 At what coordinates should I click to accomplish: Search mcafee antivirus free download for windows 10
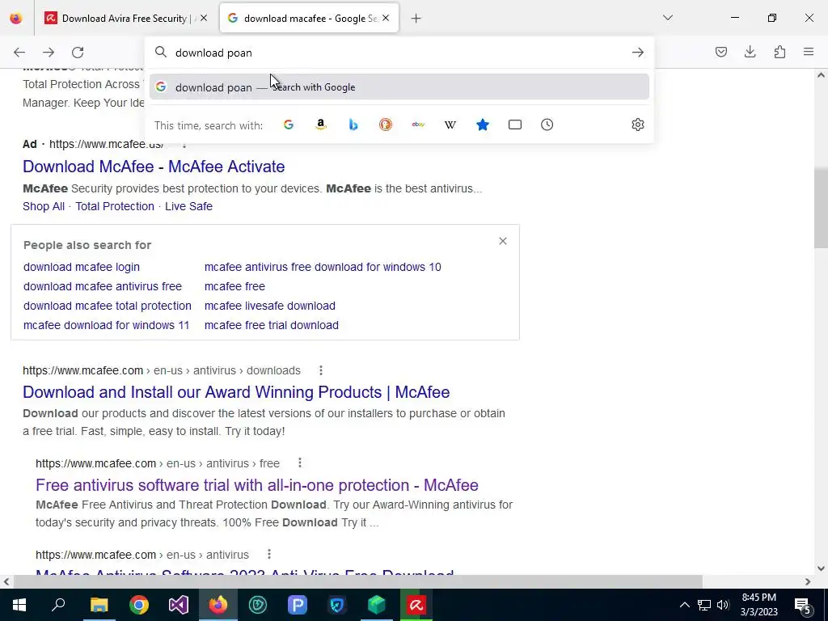(323, 267)
